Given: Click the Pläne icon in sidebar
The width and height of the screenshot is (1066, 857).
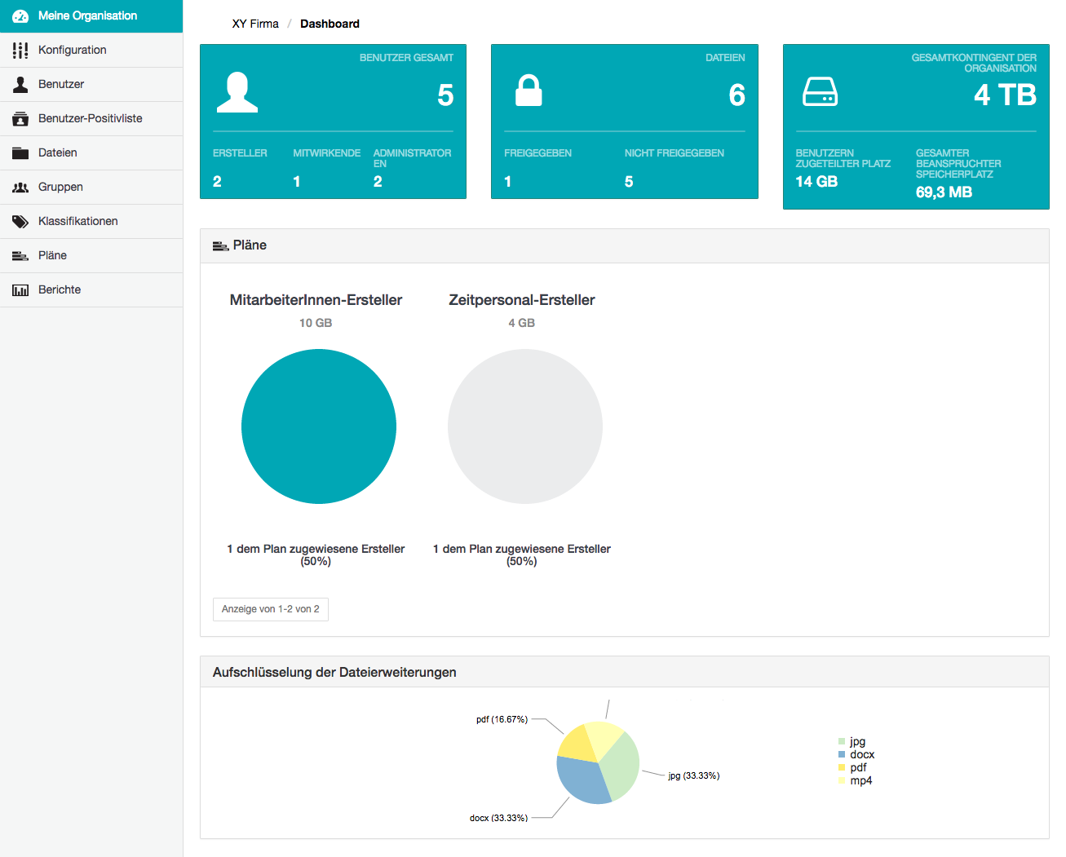Looking at the screenshot, I should (x=20, y=256).
